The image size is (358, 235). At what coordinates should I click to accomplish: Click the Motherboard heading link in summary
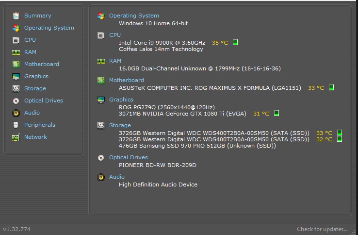pyautogui.click(x=126, y=80)
